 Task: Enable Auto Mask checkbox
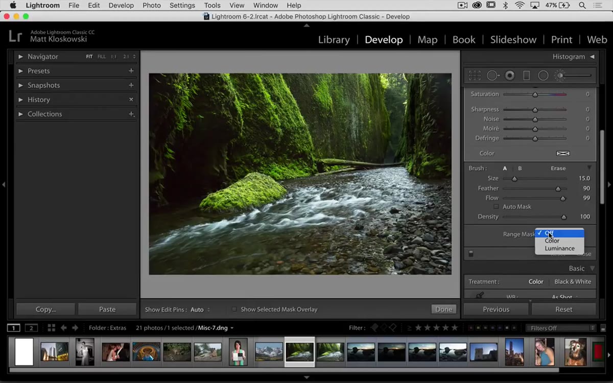pyautogui.click(x=496, y=207)
